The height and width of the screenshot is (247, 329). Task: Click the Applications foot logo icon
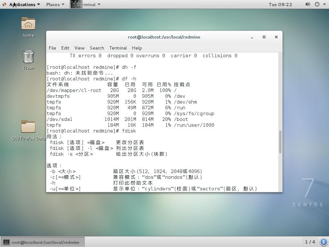click(x=4, y=5)
